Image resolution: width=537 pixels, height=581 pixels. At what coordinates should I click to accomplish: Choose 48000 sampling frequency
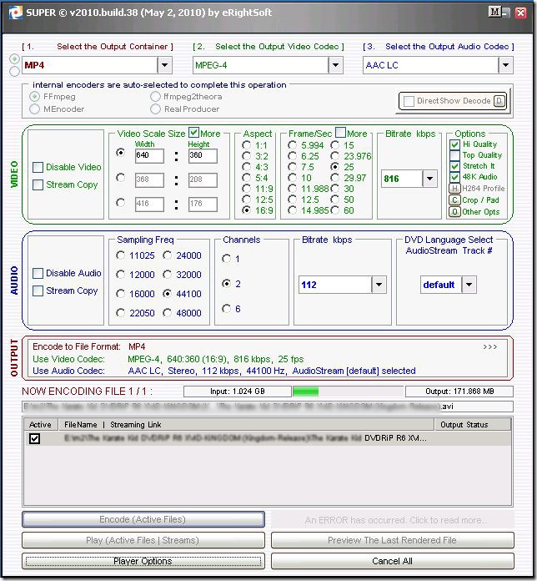(x=168, y=313)
